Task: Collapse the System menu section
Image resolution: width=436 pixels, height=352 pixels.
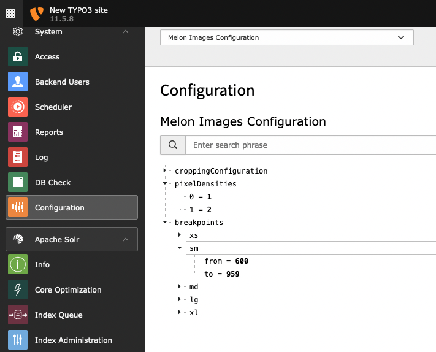Action: coord(126,32)
